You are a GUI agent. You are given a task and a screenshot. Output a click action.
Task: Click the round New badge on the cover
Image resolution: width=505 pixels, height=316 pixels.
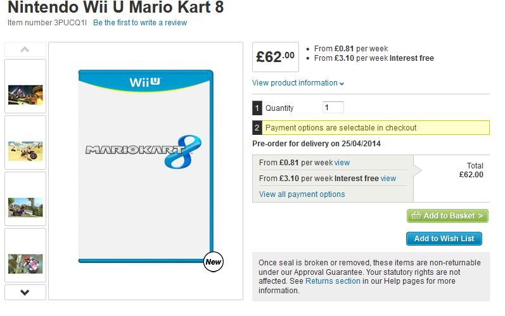(x=212, y=261)
